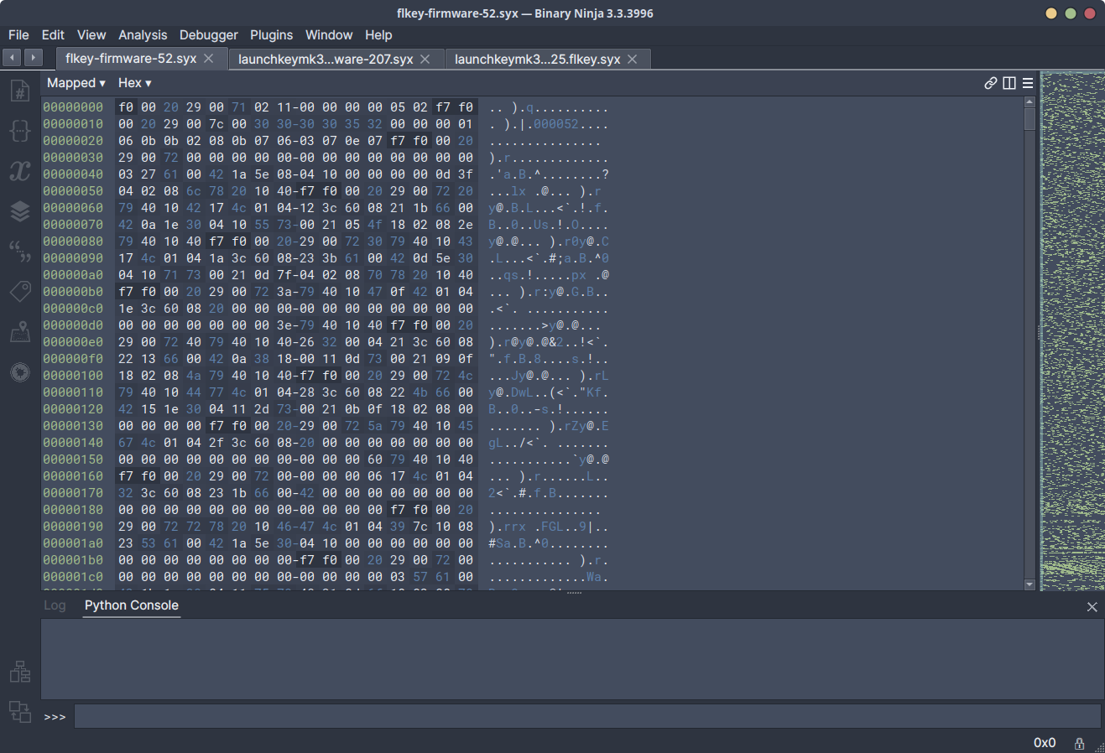Close the Python Console panel
Image resolution: width=1105 pixels, height=753 pixels.
[x=1092, y=607]
